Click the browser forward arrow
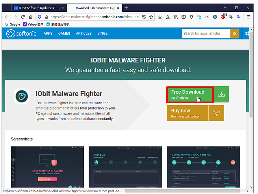This screenshot has height=194, width=258. point(15,17)
